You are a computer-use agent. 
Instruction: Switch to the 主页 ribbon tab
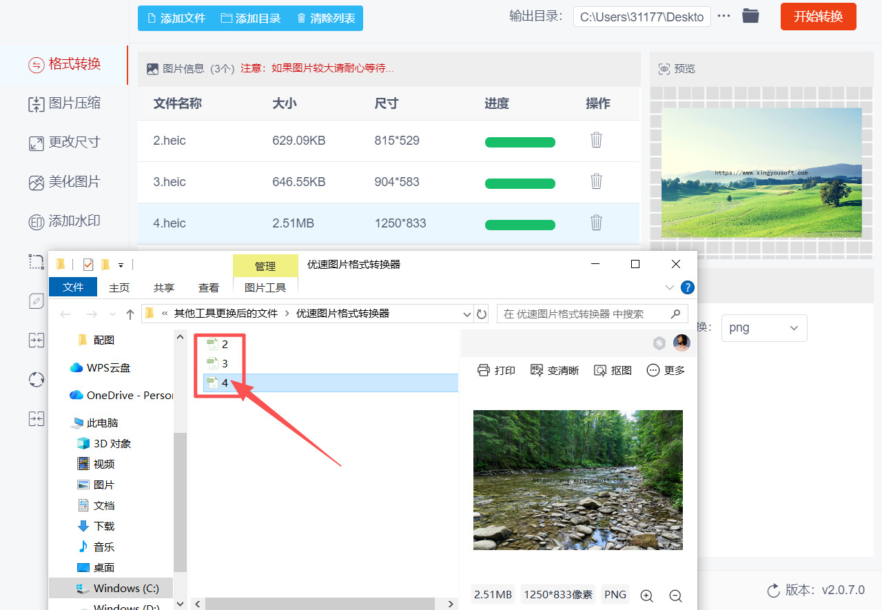coord(119,287)
